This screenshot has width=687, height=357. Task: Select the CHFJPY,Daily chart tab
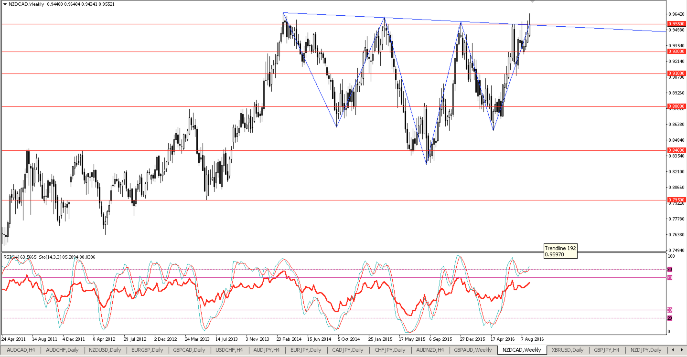(x=390, y=350)
